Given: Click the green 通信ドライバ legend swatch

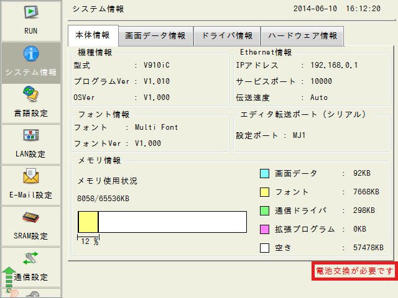Looking at the screenshot, I should 264,210.
